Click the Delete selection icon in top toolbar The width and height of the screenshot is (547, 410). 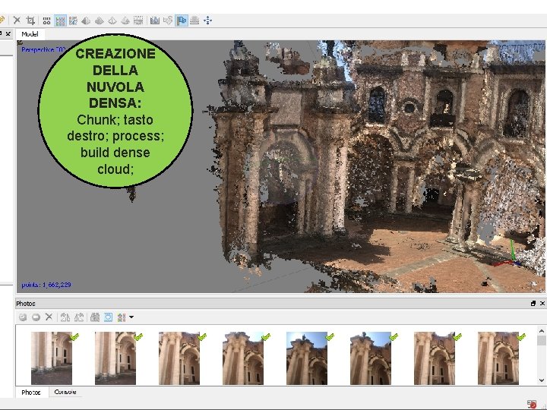(x=17, y=20)
